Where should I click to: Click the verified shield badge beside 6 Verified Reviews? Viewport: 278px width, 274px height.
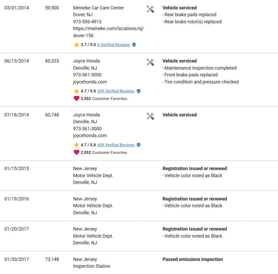pyautogui.click(x=134, y=45)
